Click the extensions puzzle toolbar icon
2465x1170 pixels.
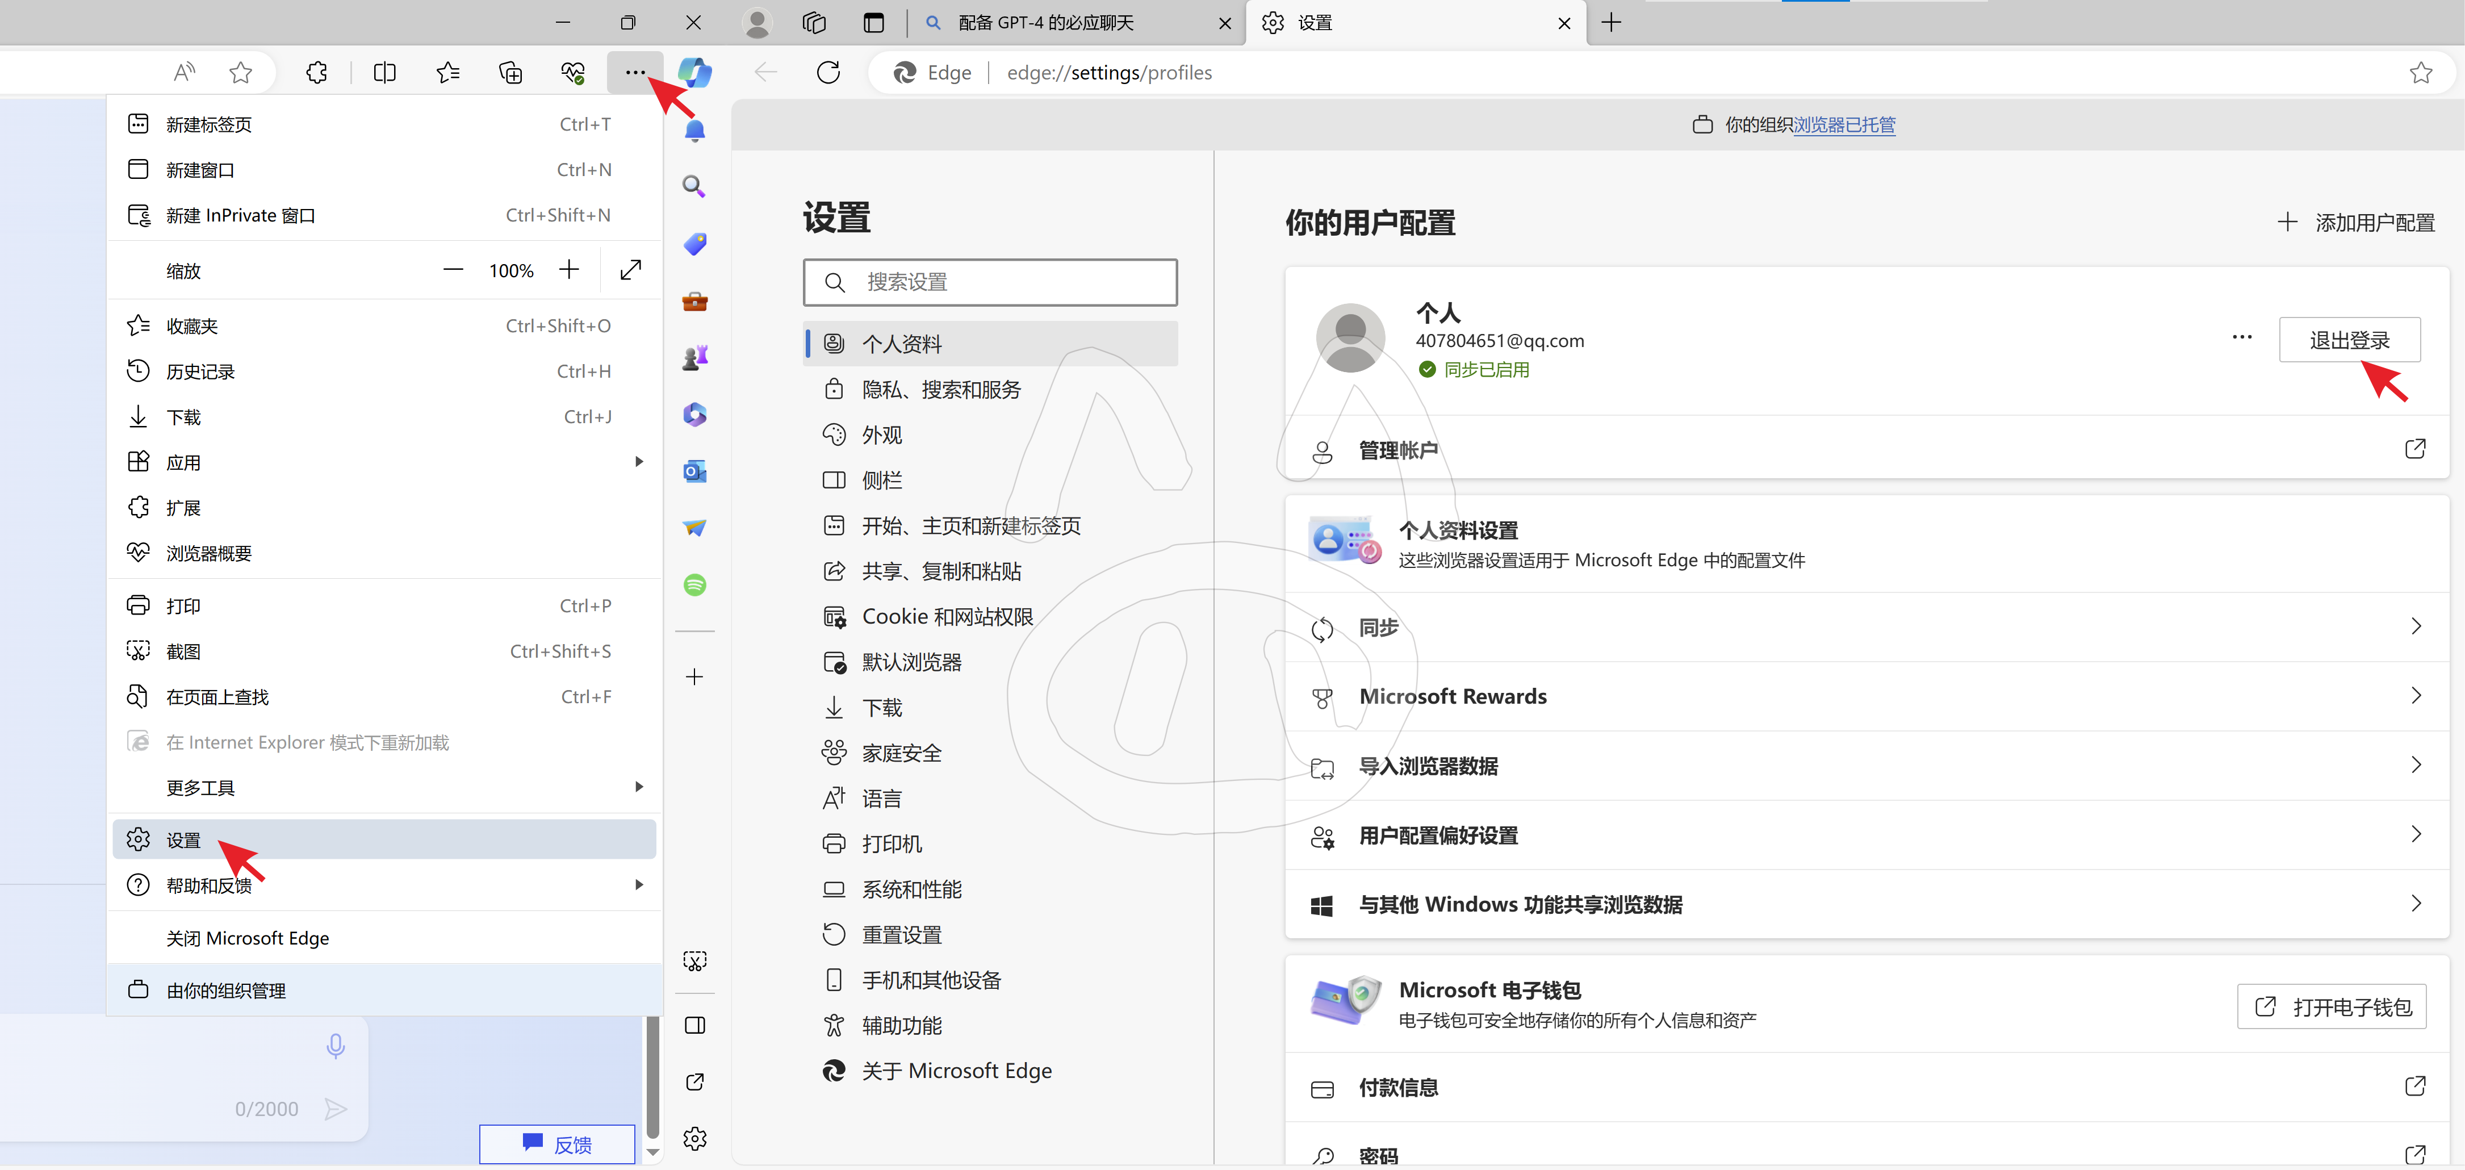(x=316, y=73)
